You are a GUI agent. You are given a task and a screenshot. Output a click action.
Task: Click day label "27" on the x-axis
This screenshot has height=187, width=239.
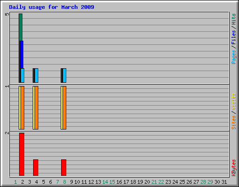coord(196,182)
